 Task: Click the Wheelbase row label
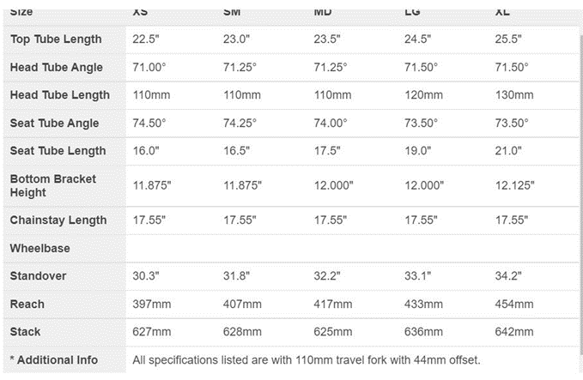click(40, 249)
